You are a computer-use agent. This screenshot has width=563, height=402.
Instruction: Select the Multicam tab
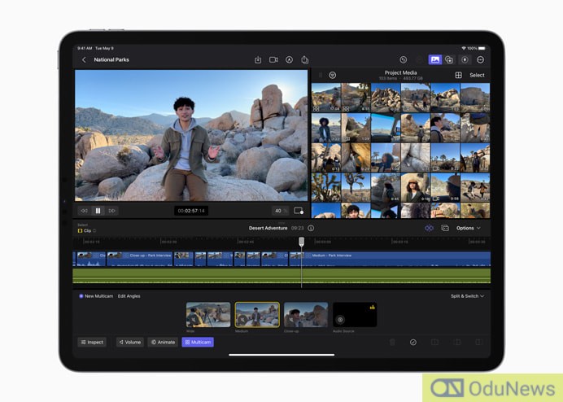[x=198, y=342]
